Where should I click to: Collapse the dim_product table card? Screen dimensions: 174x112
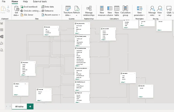pyautogui.click(x=24, y=75)
